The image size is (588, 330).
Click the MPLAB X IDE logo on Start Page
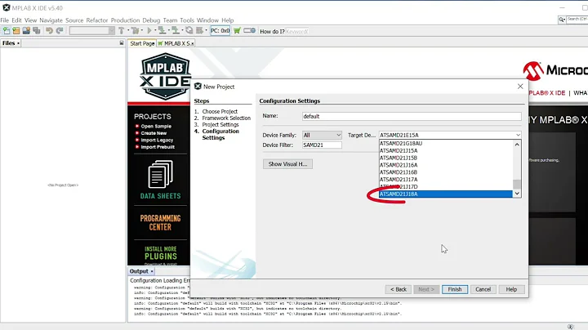[x=165, y=77]
